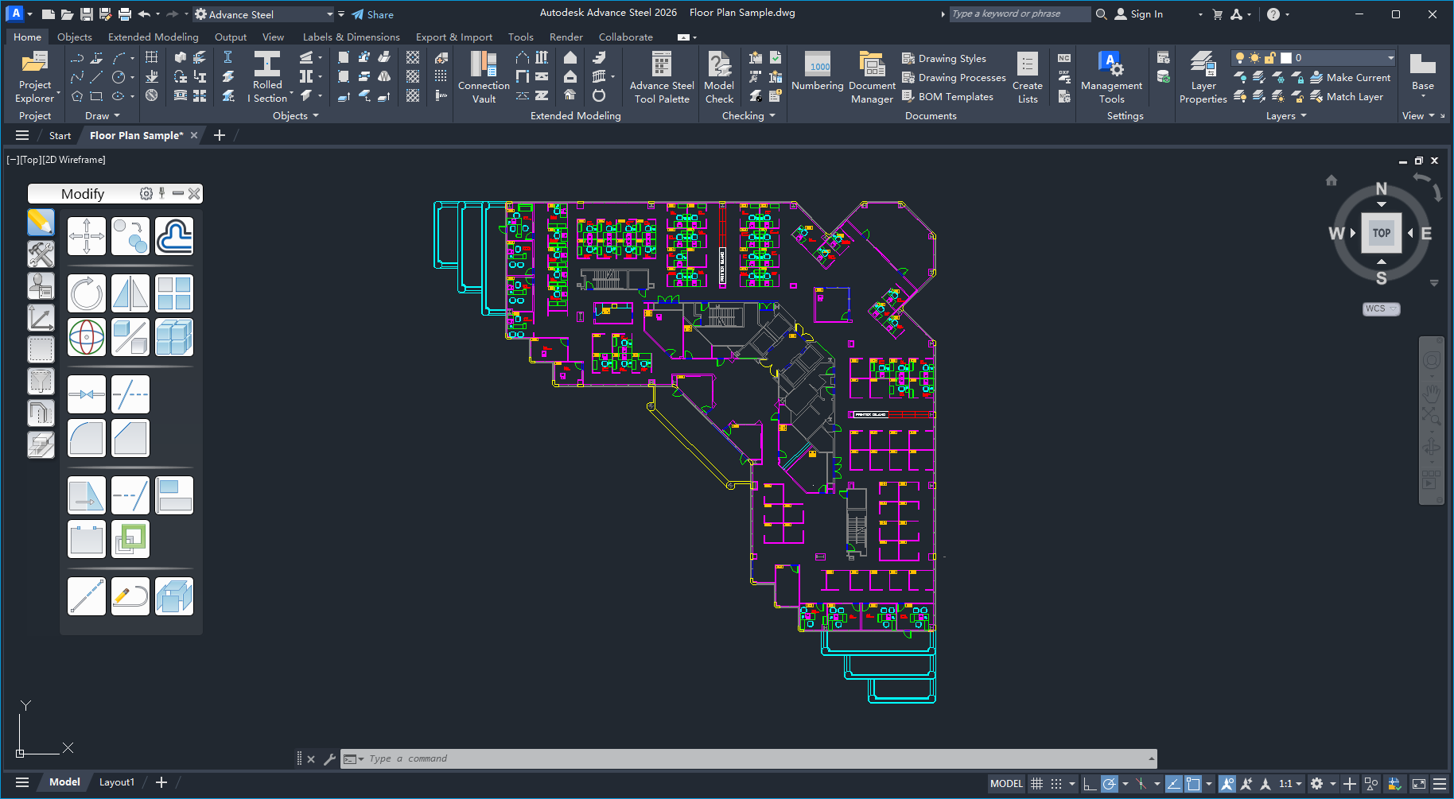Toggle 2D Object Snap in status bar

[1193, 783]
